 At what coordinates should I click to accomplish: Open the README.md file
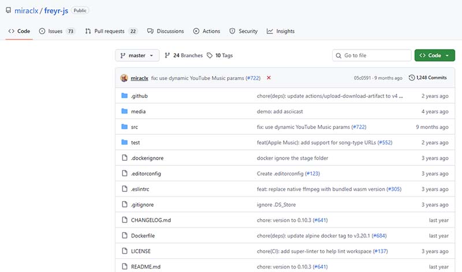click(145, 267)
